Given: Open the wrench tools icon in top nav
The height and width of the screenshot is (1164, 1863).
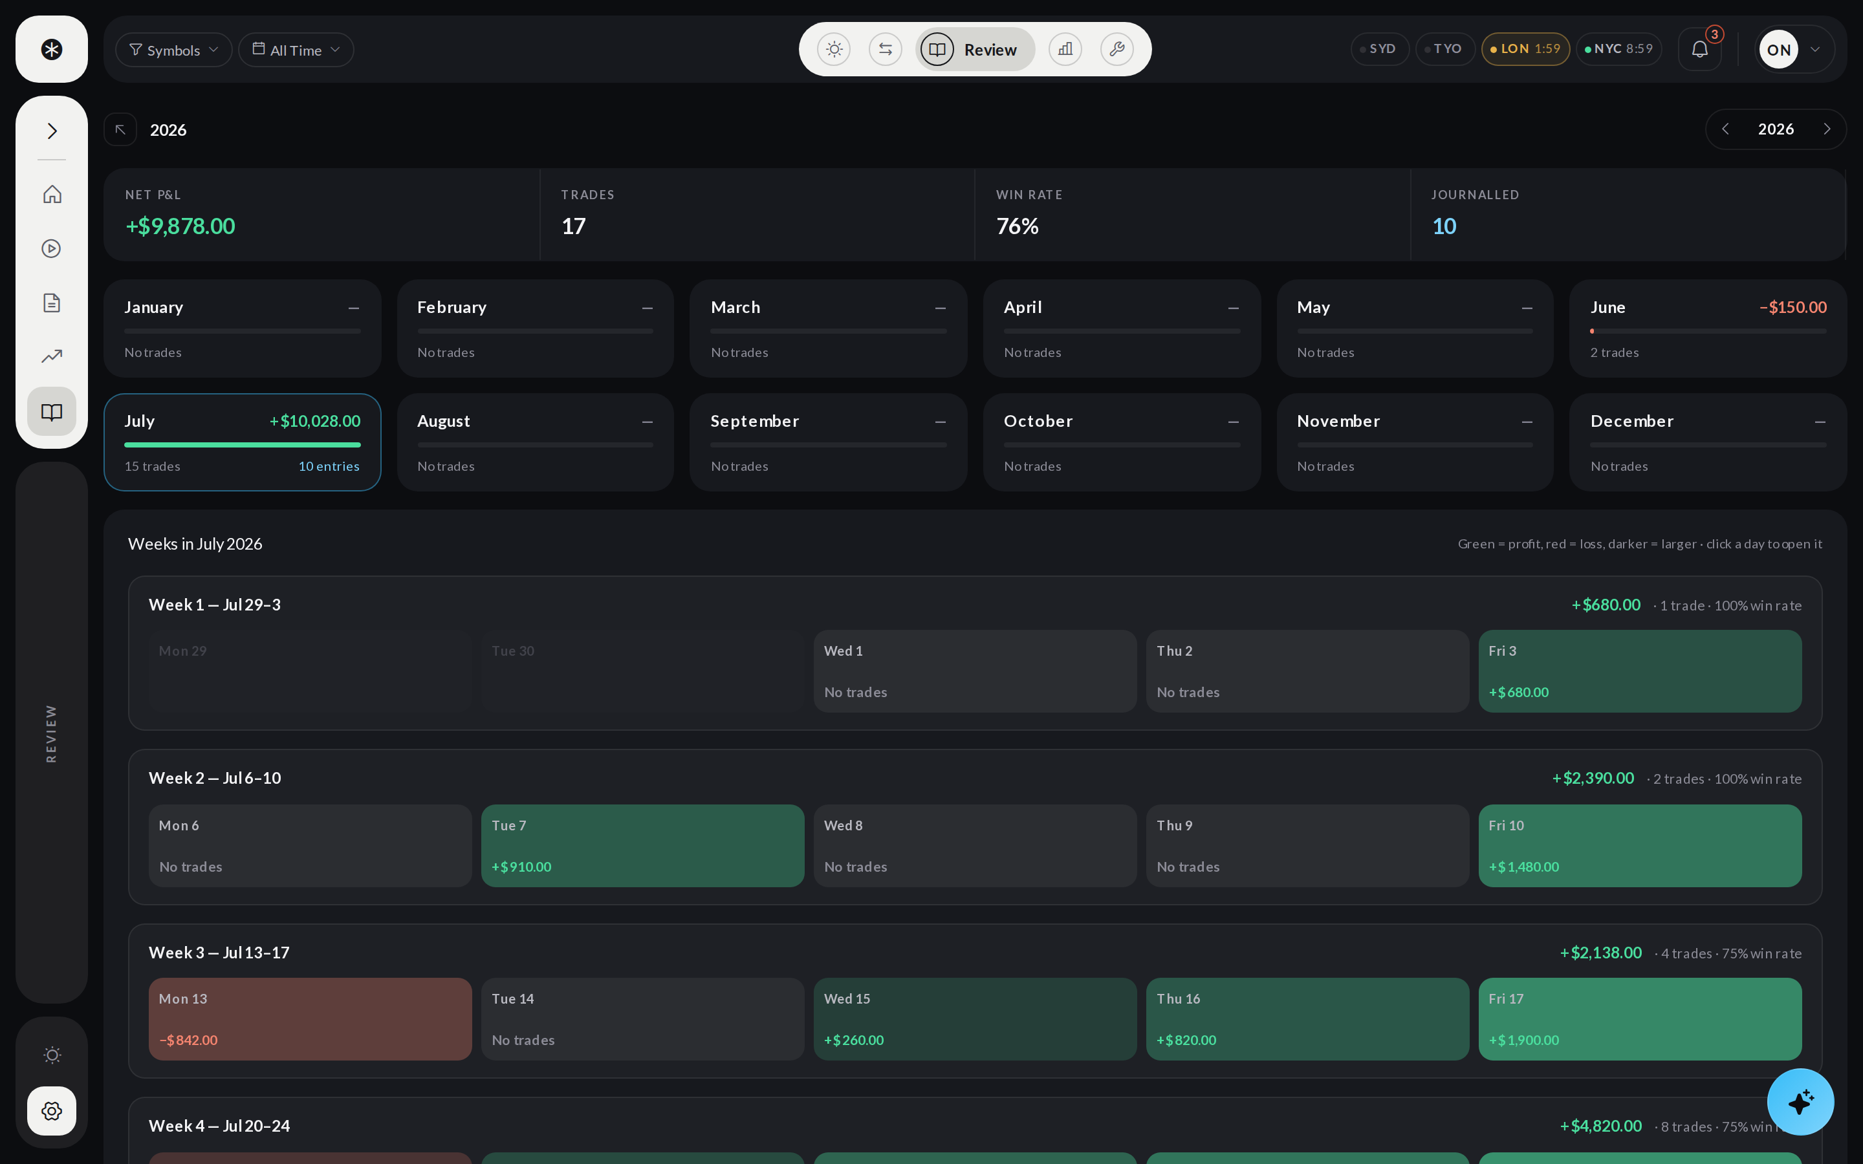Looking at the screenshot, I should [1117, 49].
